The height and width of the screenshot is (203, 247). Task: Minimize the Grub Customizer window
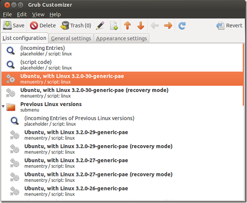(x=14, y=5)
